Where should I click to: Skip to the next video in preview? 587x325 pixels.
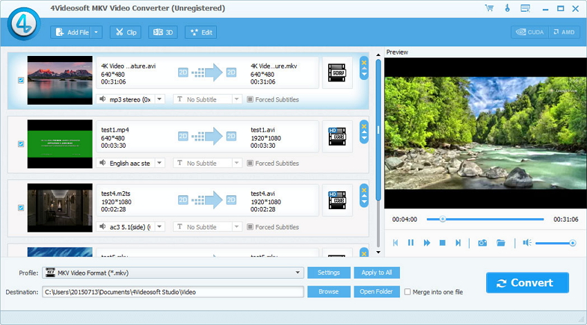458,243
